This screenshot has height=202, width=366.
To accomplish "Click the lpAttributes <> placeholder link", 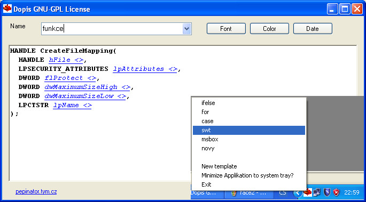I will (145, 69).
